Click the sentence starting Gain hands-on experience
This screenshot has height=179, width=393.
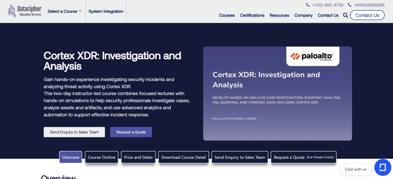point(109,83)
